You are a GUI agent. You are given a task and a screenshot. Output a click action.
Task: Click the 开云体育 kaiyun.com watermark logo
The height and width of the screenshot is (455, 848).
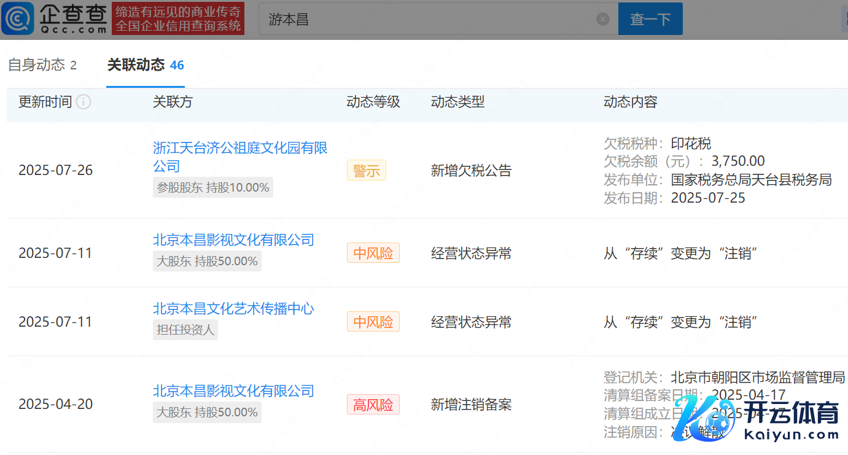(x=757, y=418)
